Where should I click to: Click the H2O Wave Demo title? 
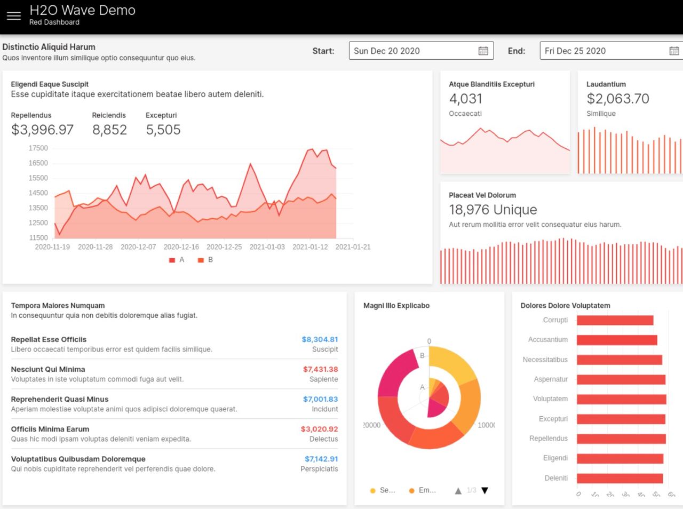pos(82,10)
